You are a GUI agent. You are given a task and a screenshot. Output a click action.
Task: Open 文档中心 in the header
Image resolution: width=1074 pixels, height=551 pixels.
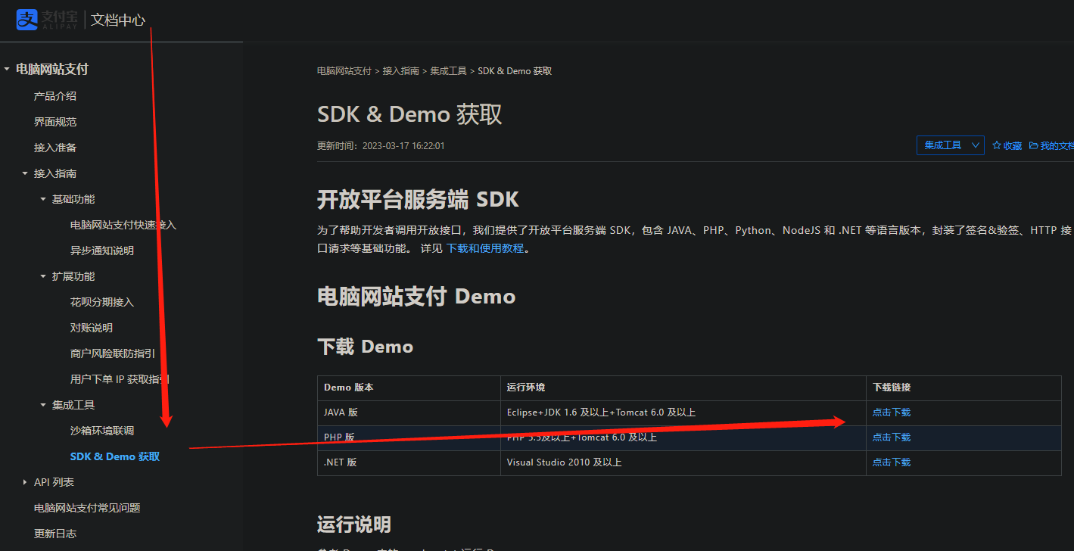[x=118, y=20]
